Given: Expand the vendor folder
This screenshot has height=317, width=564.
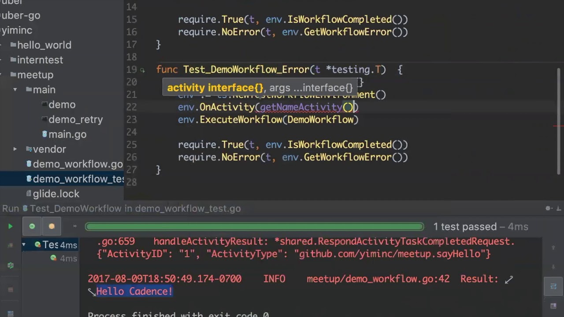Looking at the screenshot, I should 15,149.
